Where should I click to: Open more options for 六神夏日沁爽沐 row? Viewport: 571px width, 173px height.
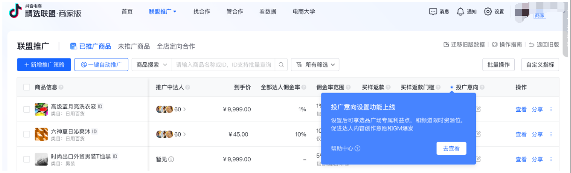(x=551, y=134)
